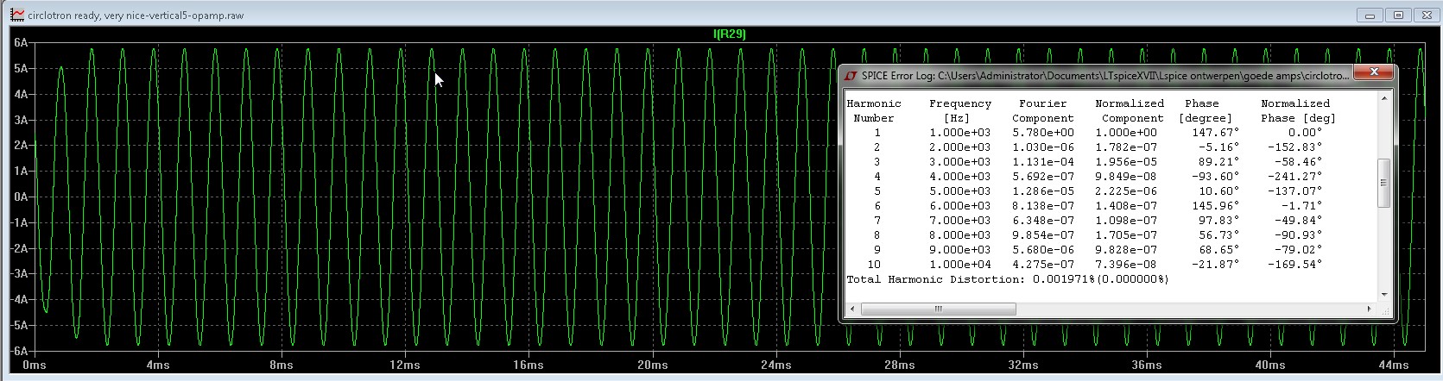Click the 3A label on vertical axis
Viewport: 1443px width, 381px height.
point(21,120)
